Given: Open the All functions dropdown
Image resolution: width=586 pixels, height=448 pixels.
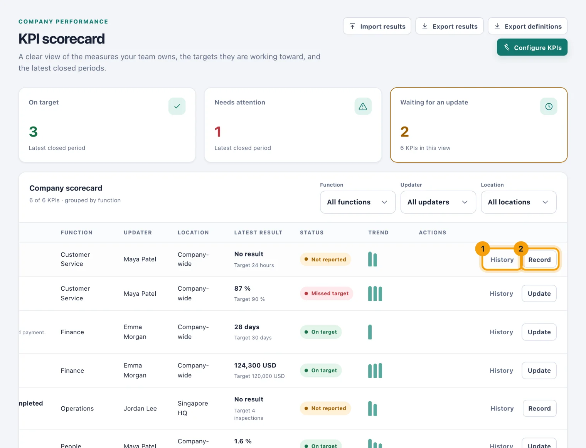Looking at the screenshot, I should (x=358, y=202).
